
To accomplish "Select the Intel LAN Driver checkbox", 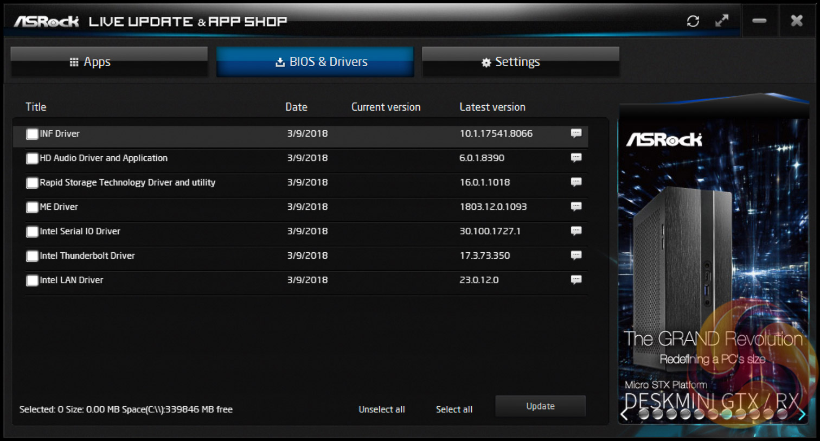I will pyautogui.click(x=32, y=280).
